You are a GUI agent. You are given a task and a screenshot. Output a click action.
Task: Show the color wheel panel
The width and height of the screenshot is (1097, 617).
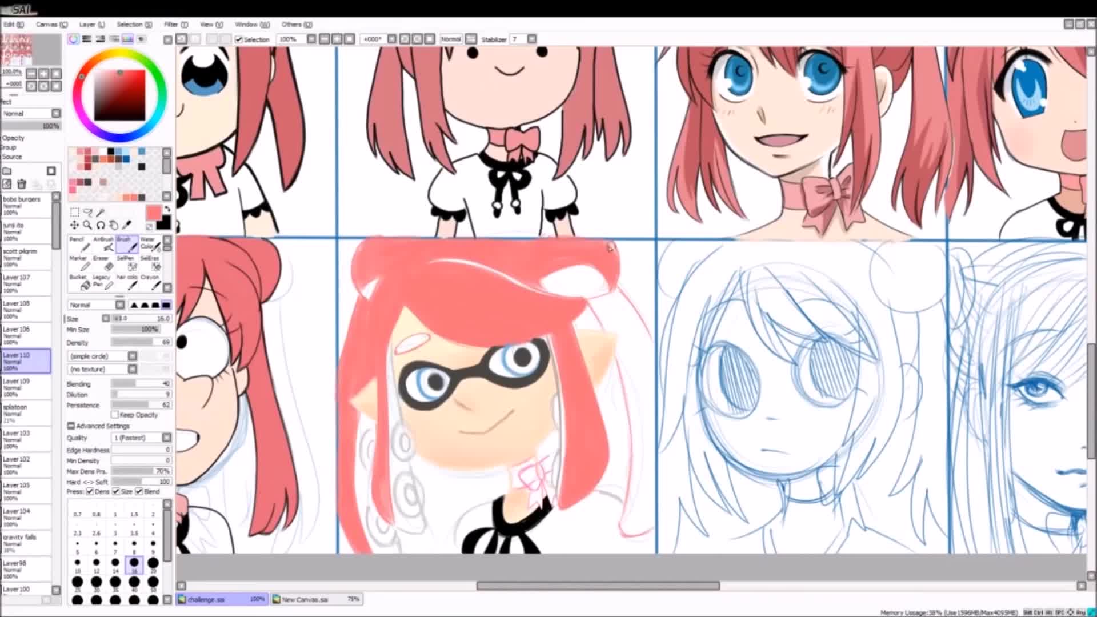click(x=74, y=39)
